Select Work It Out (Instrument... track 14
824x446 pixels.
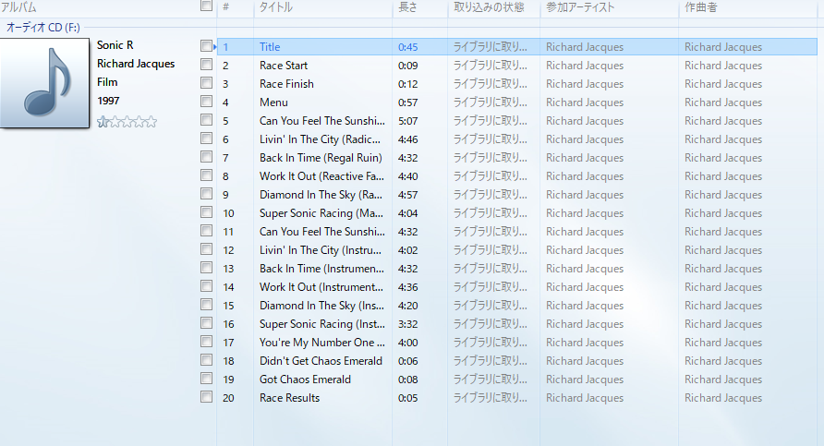pyautogui.click(x=321, y=287)
